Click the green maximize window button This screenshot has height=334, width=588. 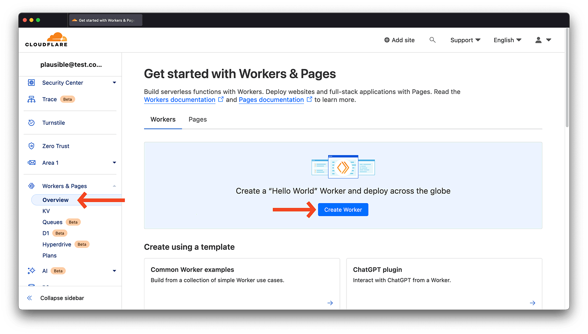click(38, 20)
